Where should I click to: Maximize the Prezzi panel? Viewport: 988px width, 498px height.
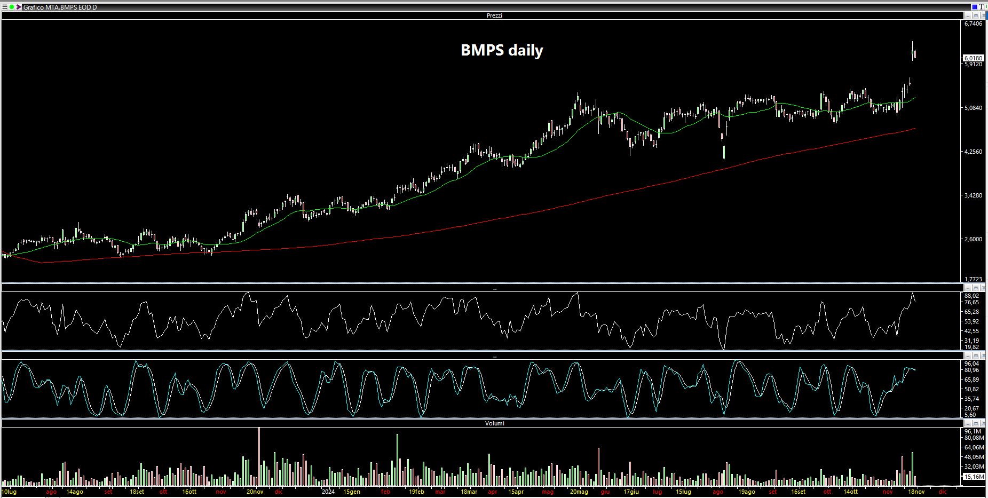(976, 16)
